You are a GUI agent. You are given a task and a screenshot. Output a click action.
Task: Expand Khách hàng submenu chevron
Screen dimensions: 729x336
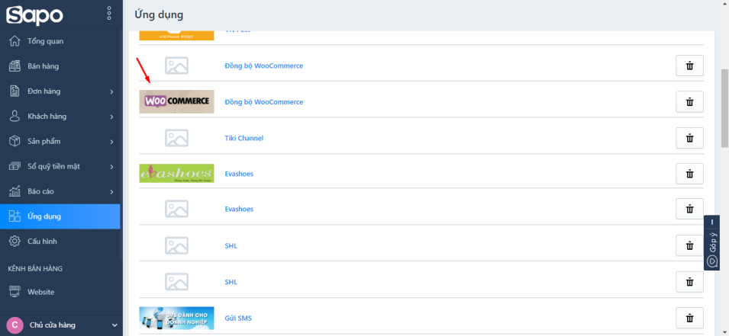point(111,117)
